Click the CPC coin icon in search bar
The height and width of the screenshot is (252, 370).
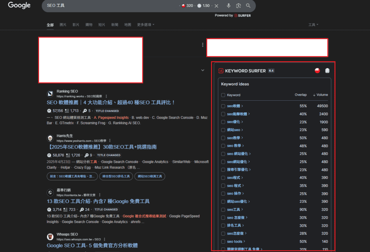coord(199,6)
